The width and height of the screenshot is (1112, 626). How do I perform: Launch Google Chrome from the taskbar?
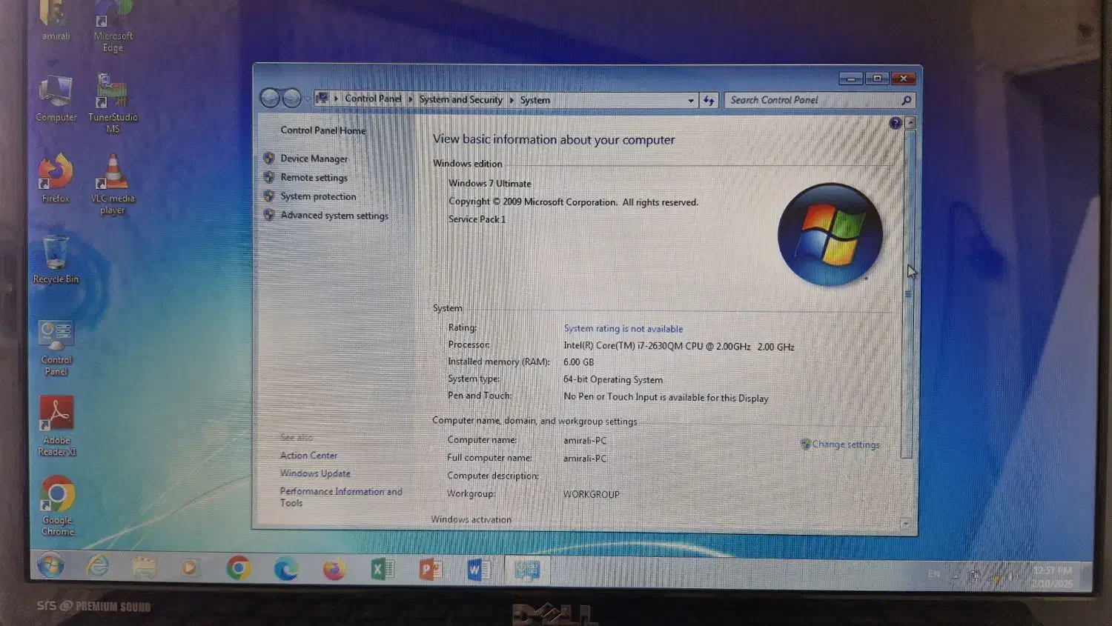tap(238, 568)
